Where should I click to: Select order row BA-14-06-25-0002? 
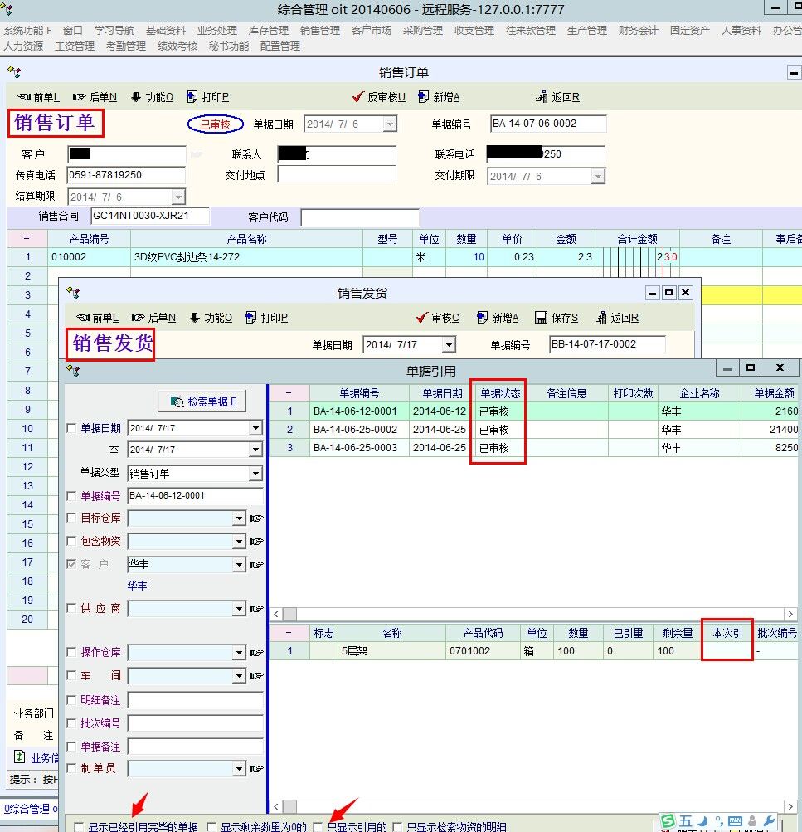click(x=356, y=430)
